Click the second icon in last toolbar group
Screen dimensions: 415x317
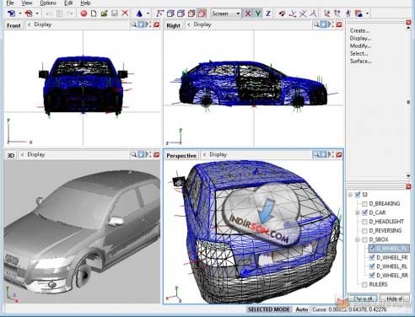click(337, 13)
